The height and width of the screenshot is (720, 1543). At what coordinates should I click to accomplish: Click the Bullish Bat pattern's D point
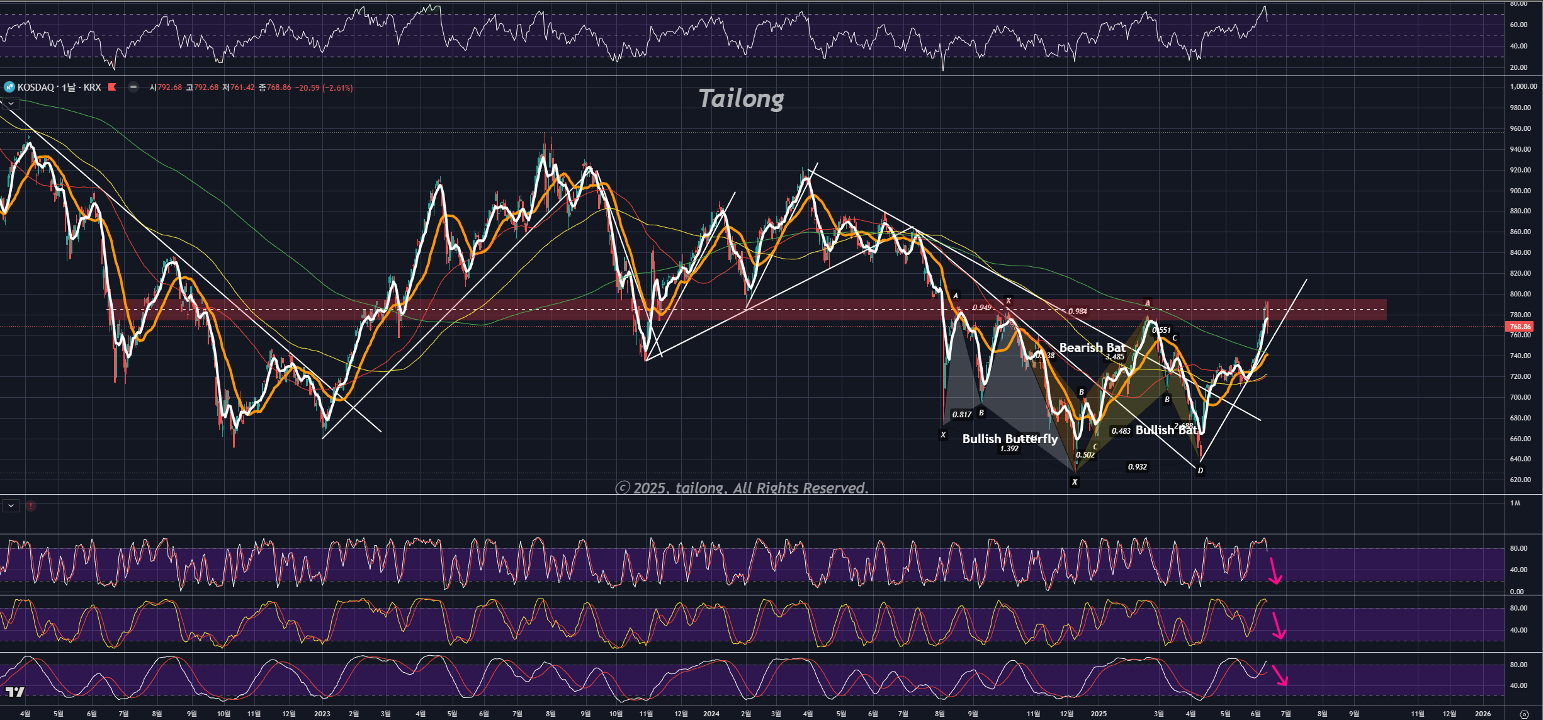click(1200, 471)
